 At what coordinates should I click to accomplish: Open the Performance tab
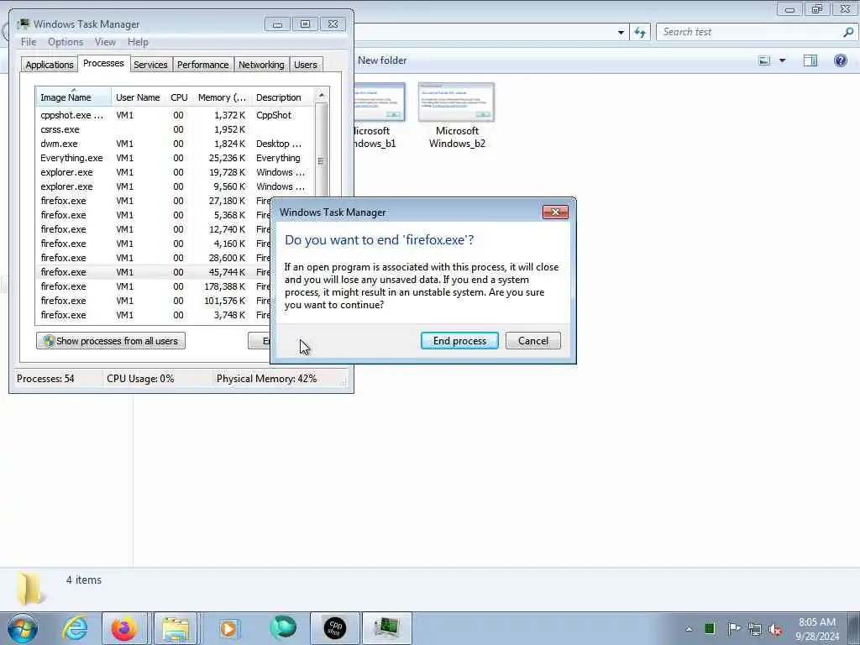(x=203, y=65)
